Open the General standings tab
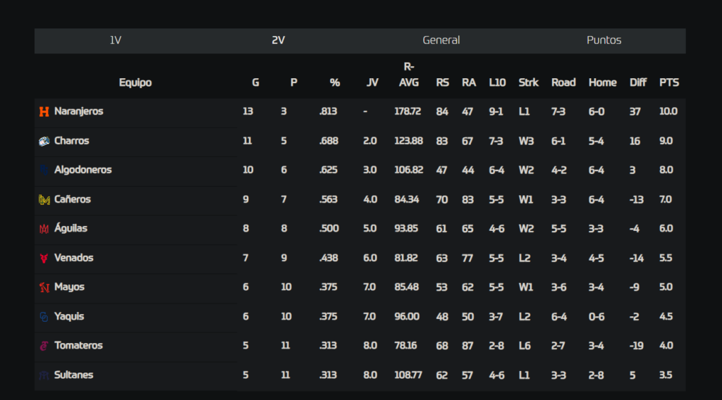 [441, 40]
